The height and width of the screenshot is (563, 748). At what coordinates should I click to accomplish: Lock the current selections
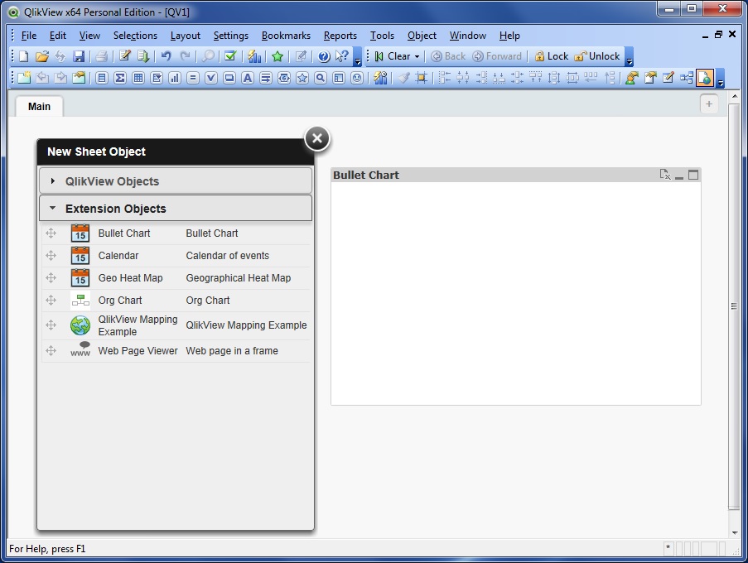tap(552, 56)
